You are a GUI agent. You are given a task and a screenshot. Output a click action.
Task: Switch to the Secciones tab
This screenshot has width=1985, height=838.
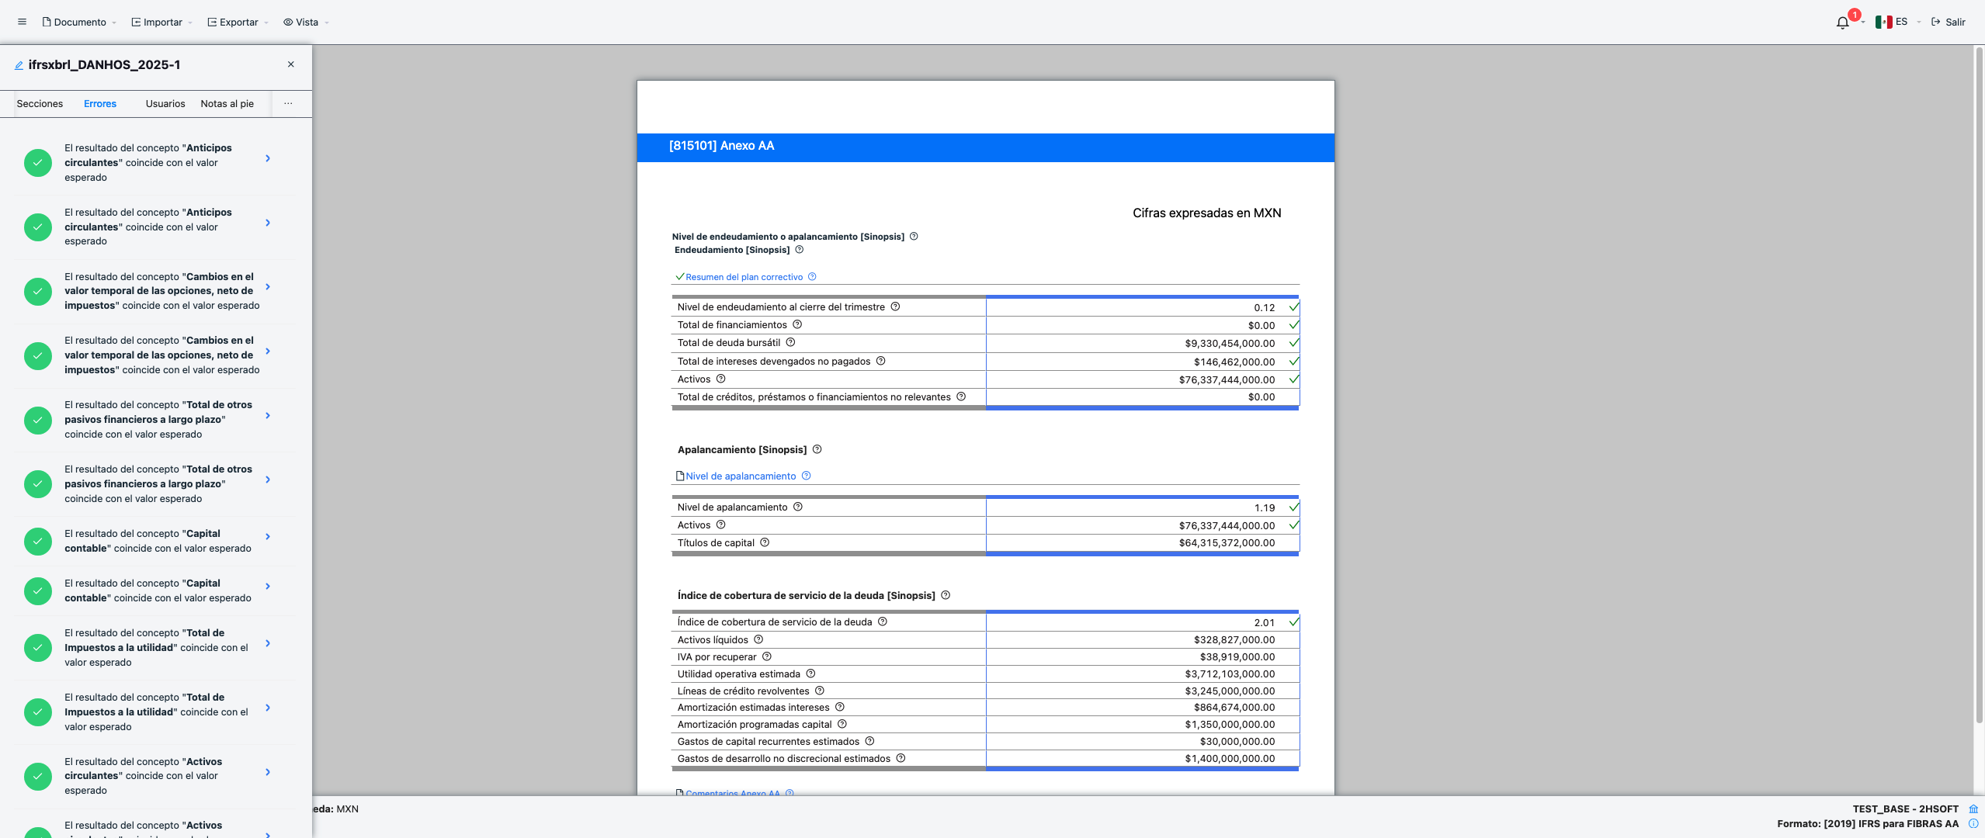[x=40, y=103]
